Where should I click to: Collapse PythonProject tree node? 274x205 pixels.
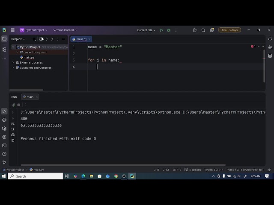tap(13, 47)
